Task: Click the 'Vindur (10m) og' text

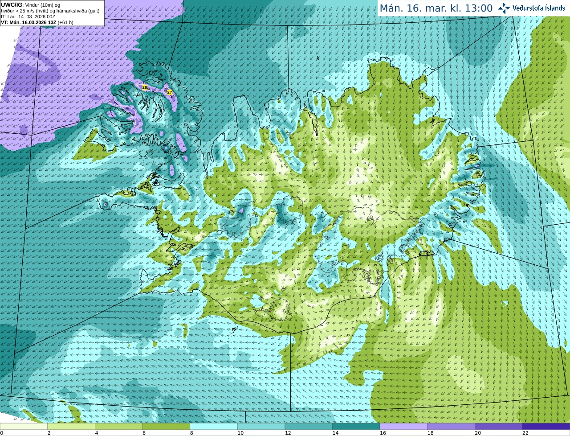Action: pyautogui.click(x=43, y=5)
